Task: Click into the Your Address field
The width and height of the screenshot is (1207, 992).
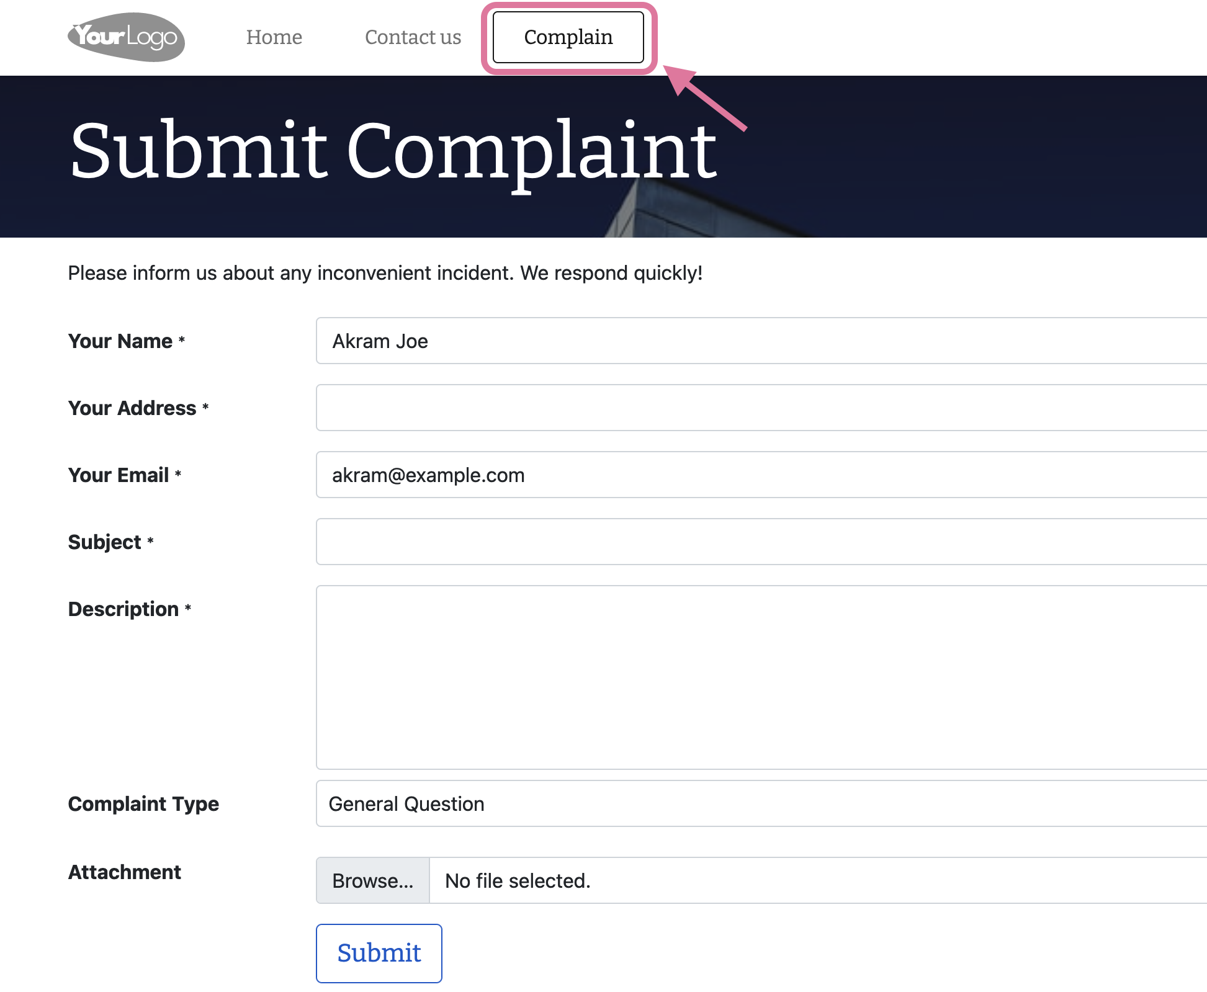Action: [x=761, y=408]
